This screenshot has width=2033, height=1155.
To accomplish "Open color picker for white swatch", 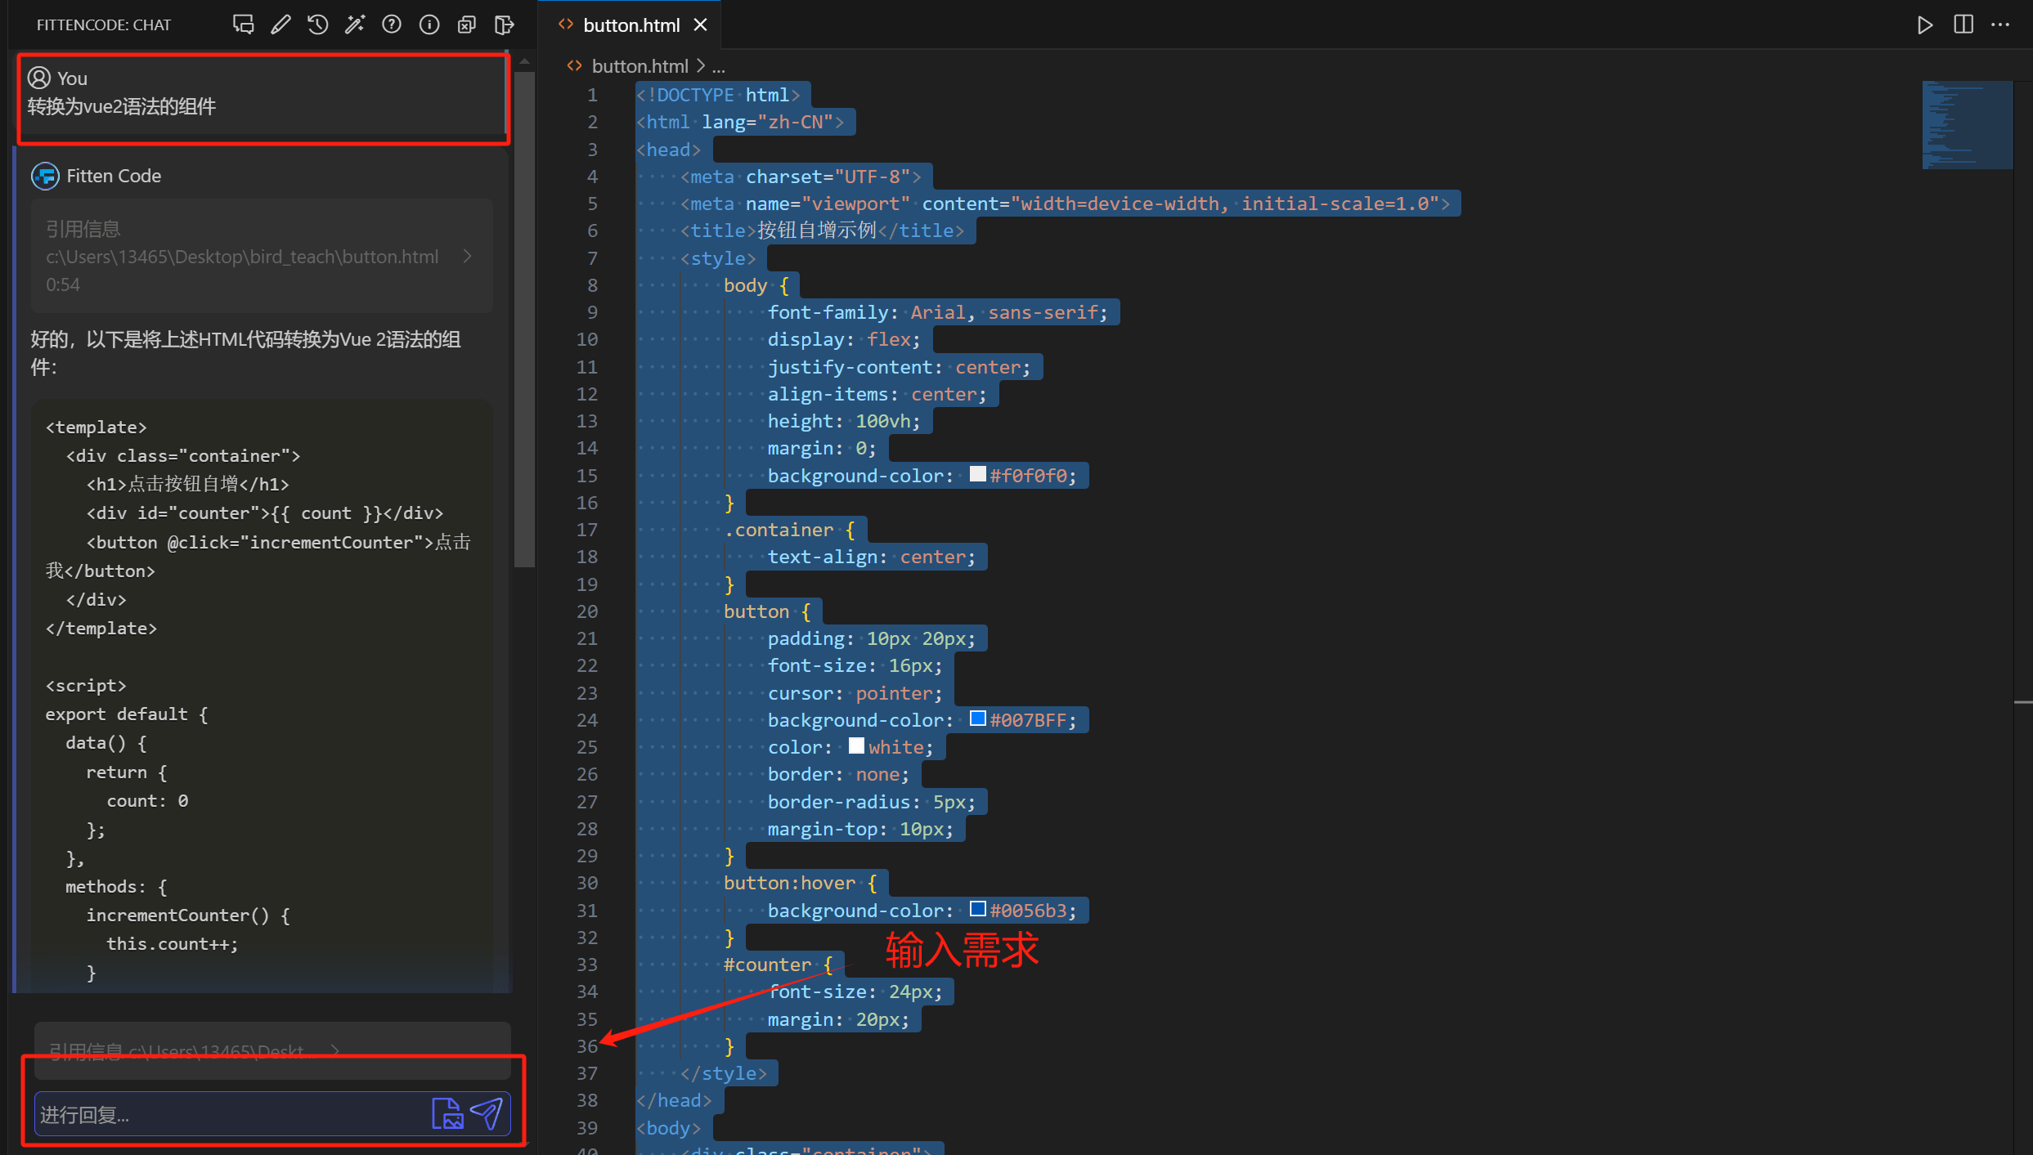I will (856, 745).
